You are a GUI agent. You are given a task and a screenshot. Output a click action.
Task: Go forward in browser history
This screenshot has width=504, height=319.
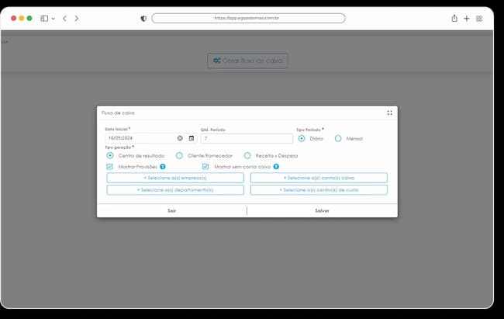coord(77,19)
